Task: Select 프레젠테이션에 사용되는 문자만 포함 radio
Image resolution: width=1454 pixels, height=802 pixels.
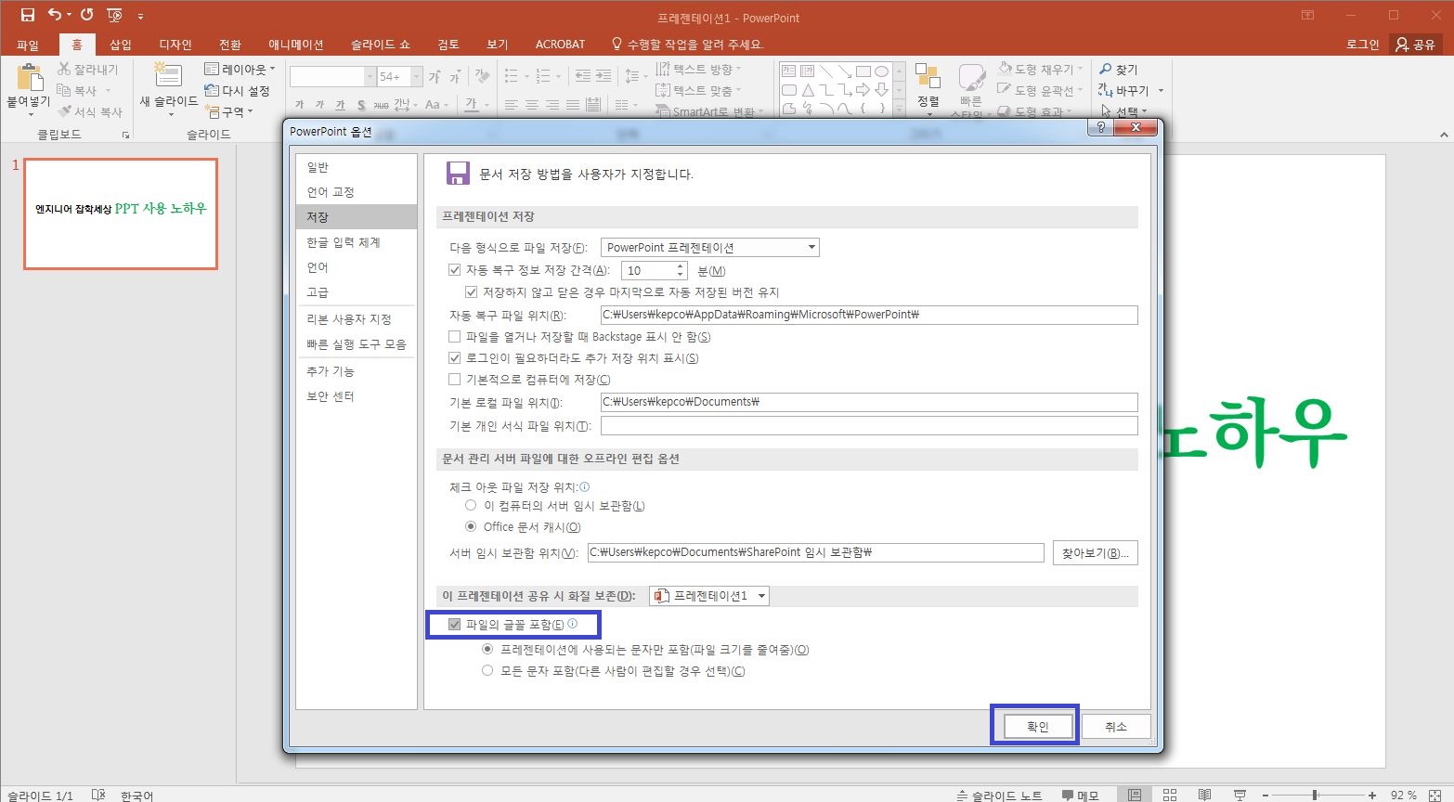Action: point(487,650)
